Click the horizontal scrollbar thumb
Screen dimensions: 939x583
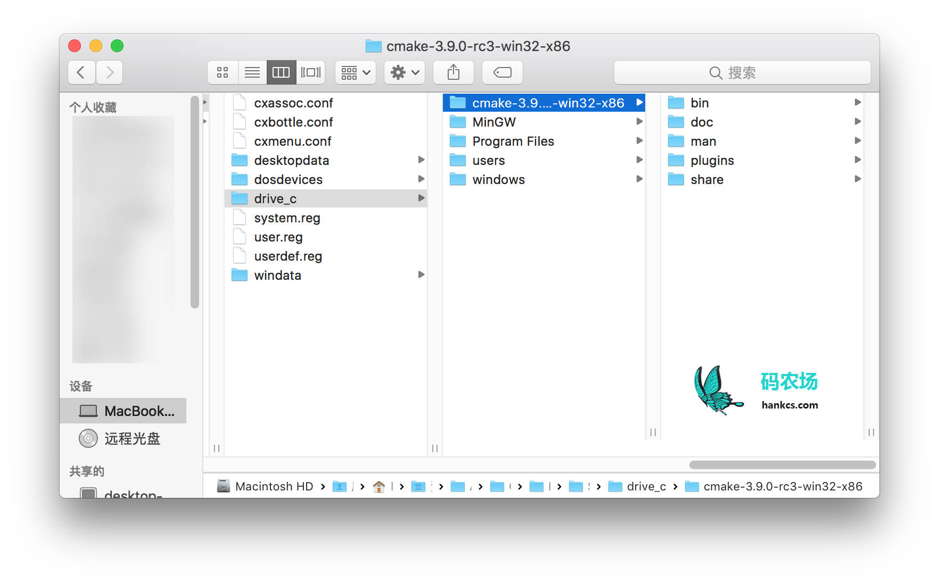[x=782, y=465]
